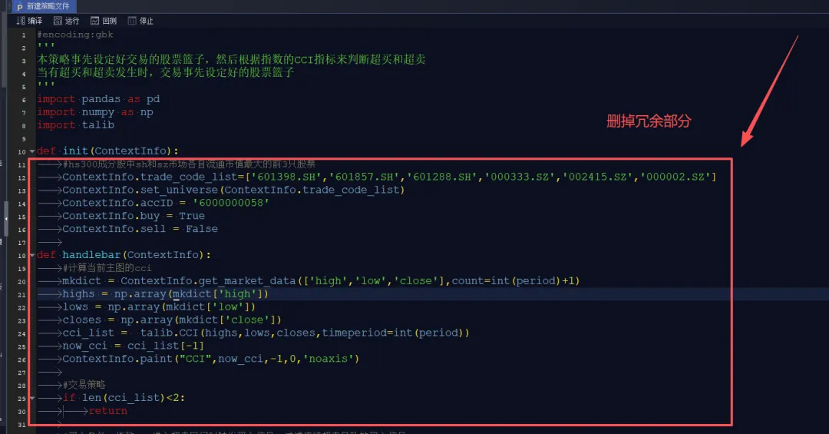This screenshot has height=434, width=829.
Task: Click the import talib line
Action: 75,125
